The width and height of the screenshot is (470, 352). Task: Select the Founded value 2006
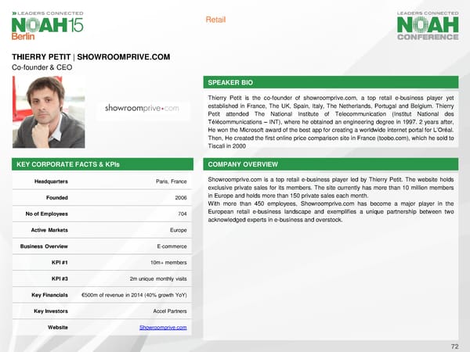click(x=179, y=198)
